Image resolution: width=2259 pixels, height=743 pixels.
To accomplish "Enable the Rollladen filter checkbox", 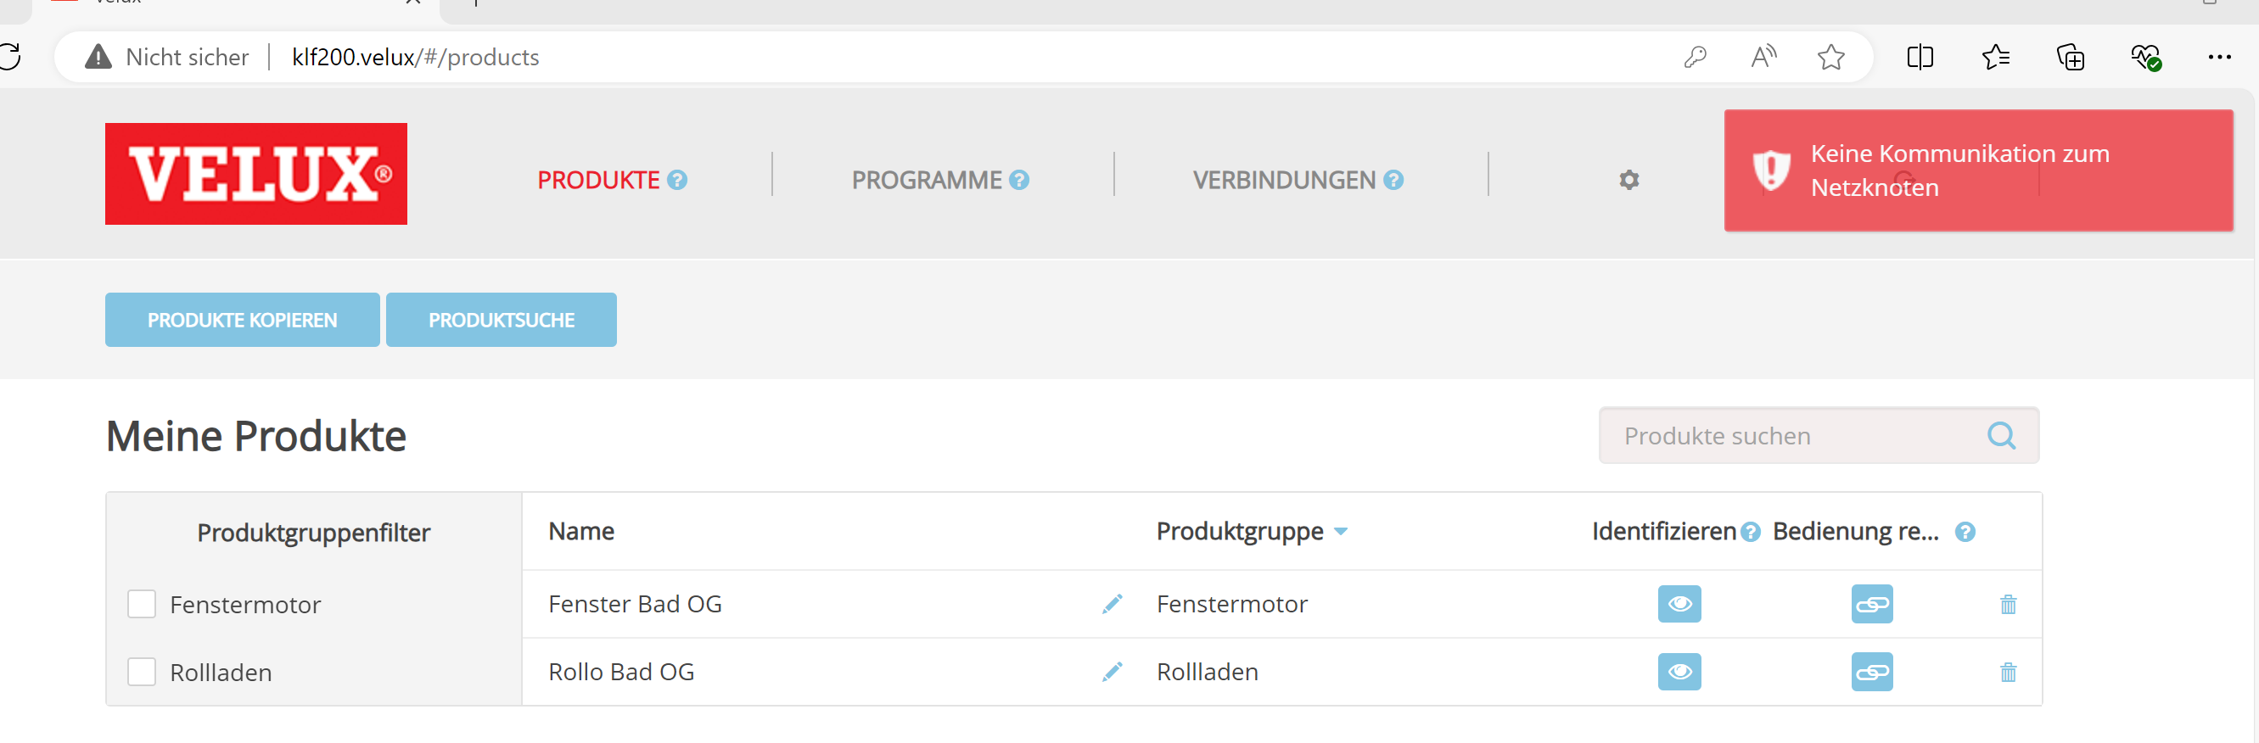I will tap(142, 672).
